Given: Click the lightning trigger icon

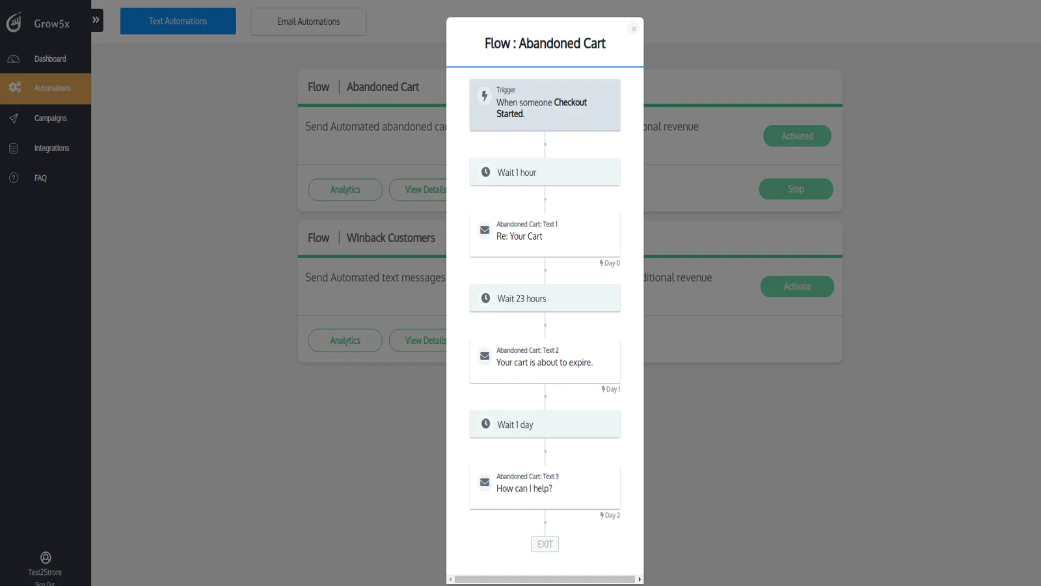Looking at the screenshot, I should click(x=484, y=96).
